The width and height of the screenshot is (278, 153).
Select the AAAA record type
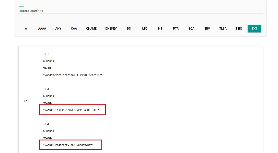coord(42,29)
